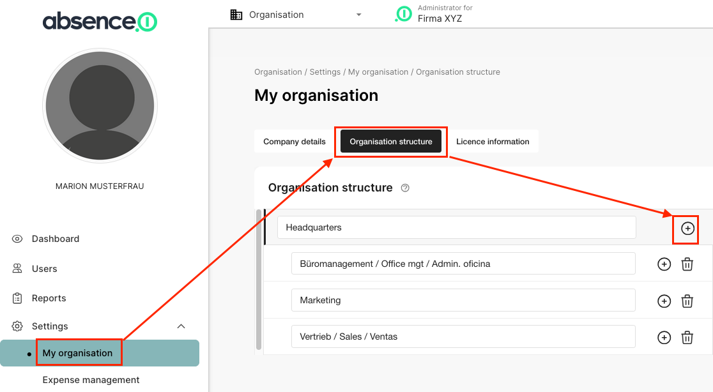Delete the Marketing department
The image size is (713, 392).
pos(687,301)
